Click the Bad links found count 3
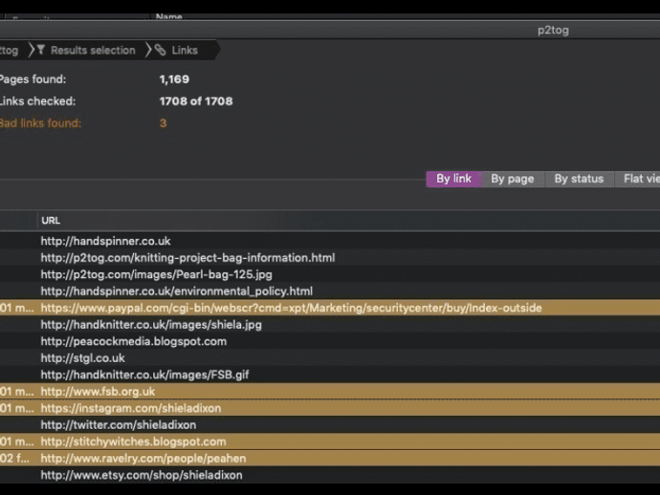 pyautogui.click(x=163, y=123)
